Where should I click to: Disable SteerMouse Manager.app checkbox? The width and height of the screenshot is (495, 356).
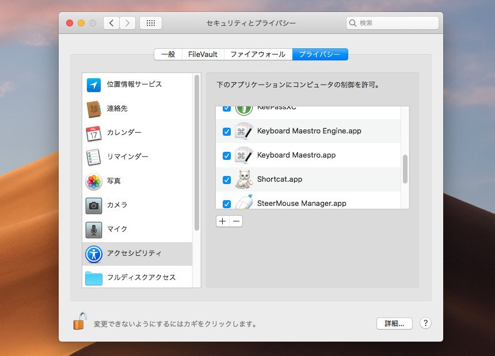coord(227,204)
